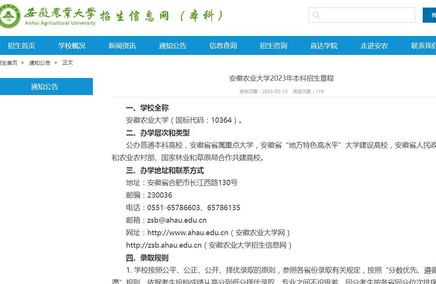
Task: Click the line with 国标代码：10364
Action: point(184,120)
